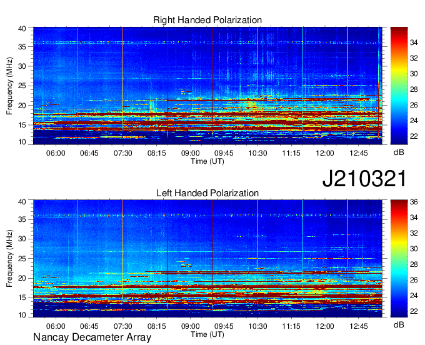Click the Nancay Decameter Array caption
Image resolution: width=425 pixels, height=345 pixels.
pos(92,337)
